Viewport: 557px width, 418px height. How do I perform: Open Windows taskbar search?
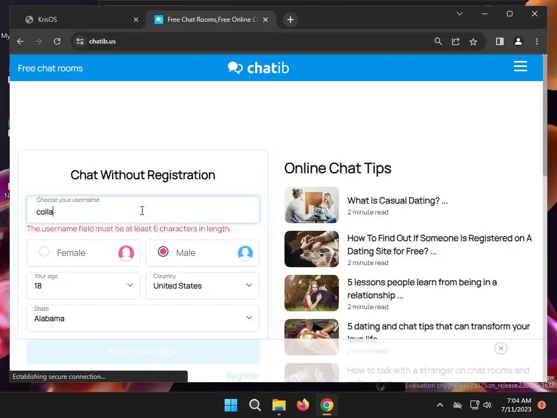(x=255, y=405)
